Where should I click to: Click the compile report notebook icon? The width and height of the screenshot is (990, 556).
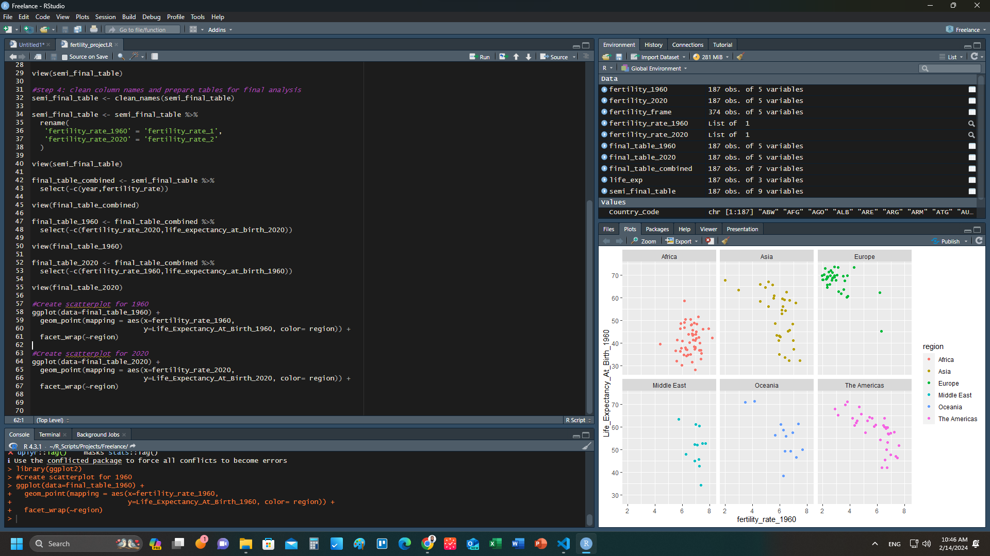(155, 57)
